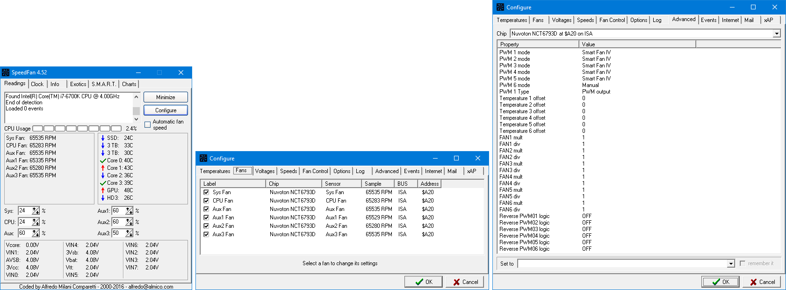Click OK in the Advanced Configure window
This screenshot has height=290, width=786.
pos(721,282)
